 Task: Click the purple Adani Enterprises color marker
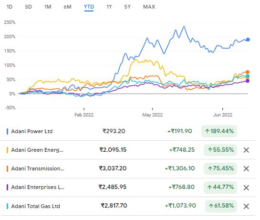tap(7, 187)
